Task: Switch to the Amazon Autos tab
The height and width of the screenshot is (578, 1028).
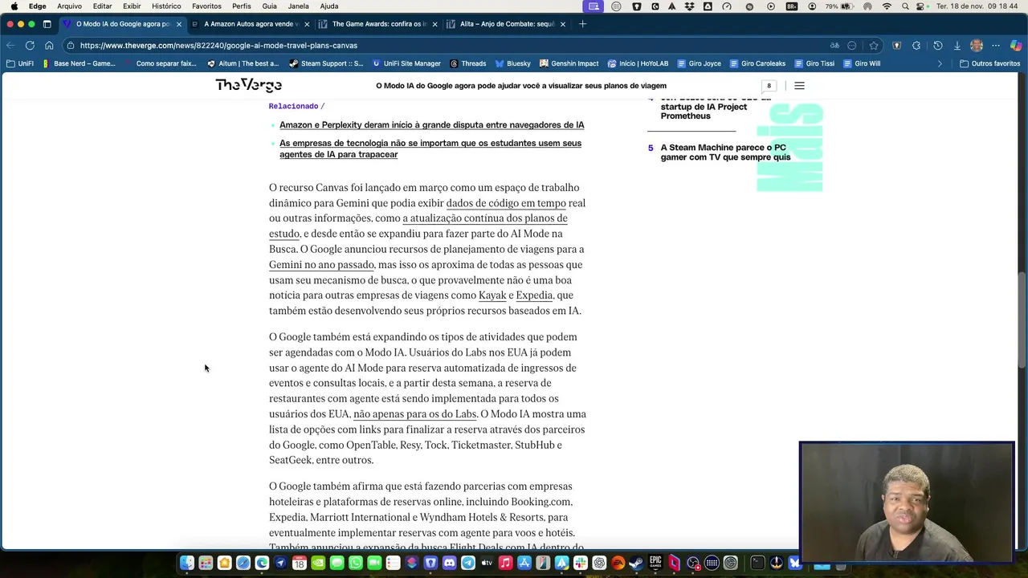Action: coord(250,24)
